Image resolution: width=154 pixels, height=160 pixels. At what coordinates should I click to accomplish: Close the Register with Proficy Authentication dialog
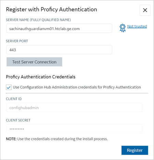(145, 10)
